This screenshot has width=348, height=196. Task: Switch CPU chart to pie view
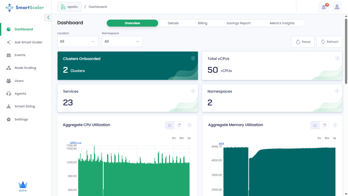179,125
